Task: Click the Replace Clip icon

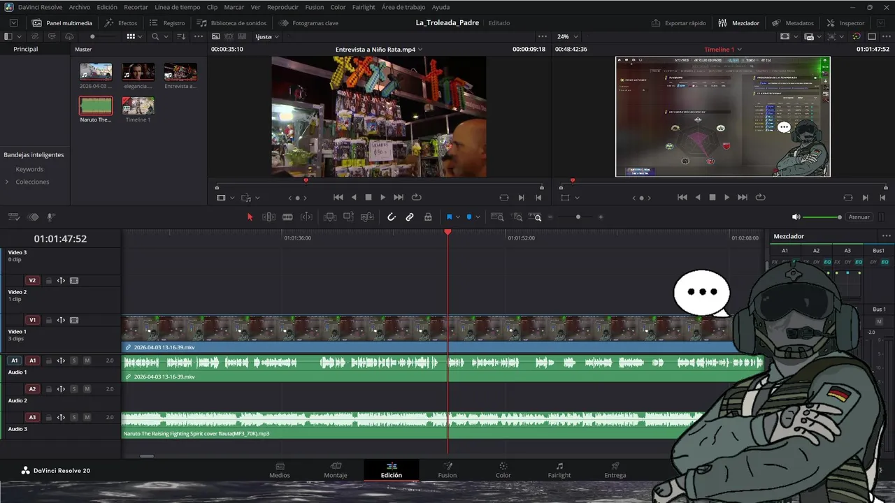Action: [367, 217]
